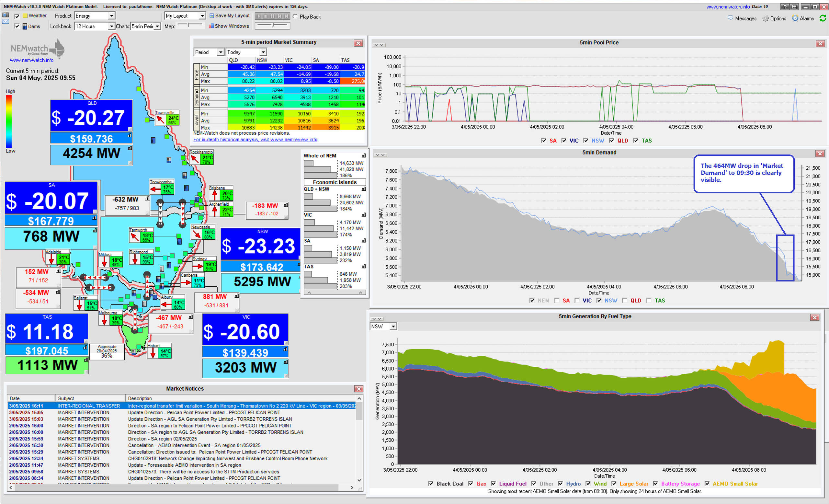Click the skip-to-end playback button

coord(286,16)
